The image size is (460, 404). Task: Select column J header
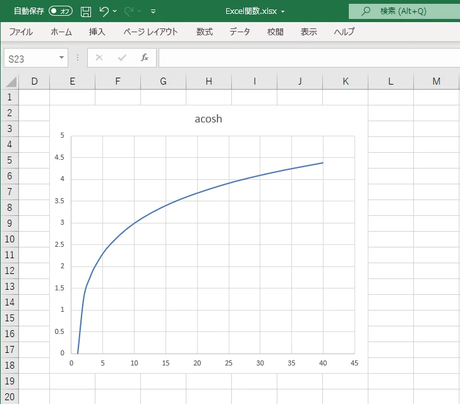pyautogui.click(x=300, y=81)
